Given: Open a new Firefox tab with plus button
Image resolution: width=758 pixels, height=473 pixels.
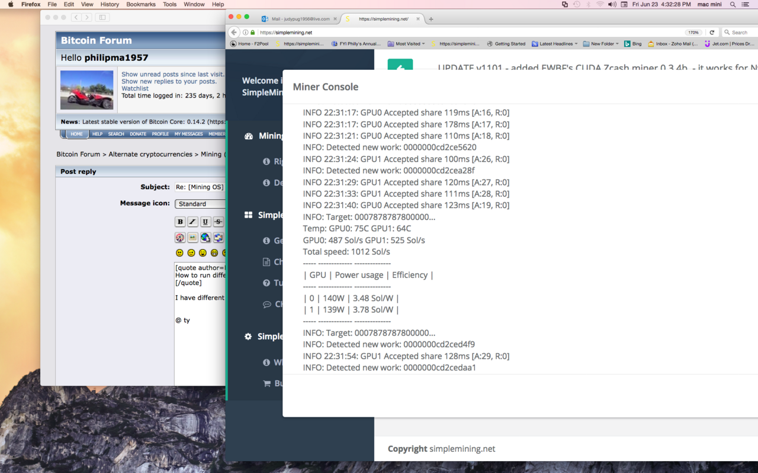Looking at the screenshot, I should tap(431, 19).
